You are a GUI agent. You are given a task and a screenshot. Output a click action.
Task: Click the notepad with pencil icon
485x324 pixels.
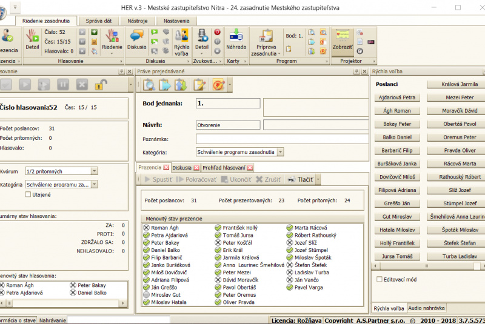point(199,85)
